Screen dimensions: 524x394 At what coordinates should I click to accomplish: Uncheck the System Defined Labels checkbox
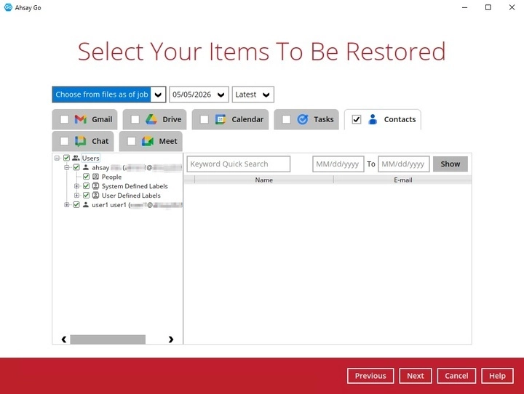click(x=86, y=186)
